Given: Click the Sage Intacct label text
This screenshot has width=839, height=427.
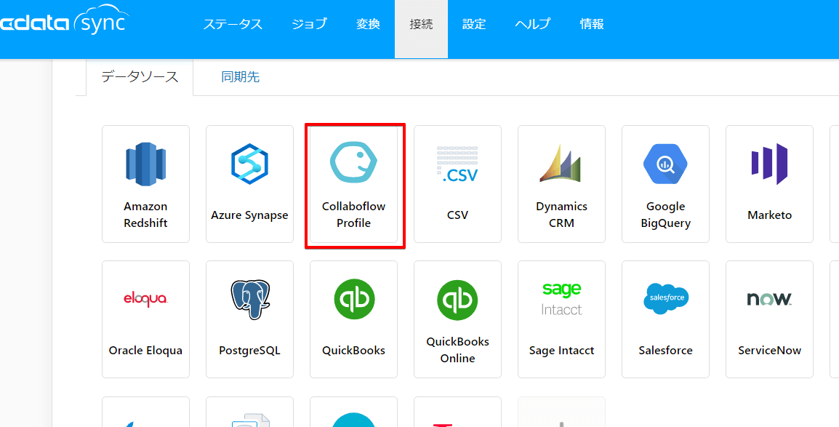Looking at the screenshot, I should point(561,351).
